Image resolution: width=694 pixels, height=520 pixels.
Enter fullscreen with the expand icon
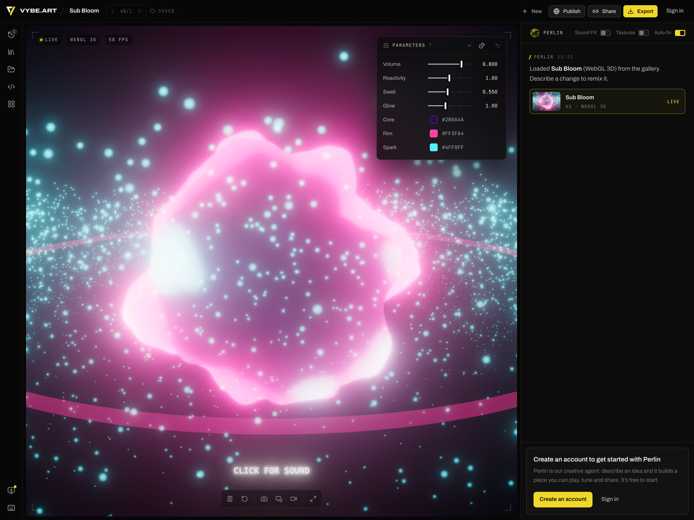pyautogui.click(x=313, y=499)
